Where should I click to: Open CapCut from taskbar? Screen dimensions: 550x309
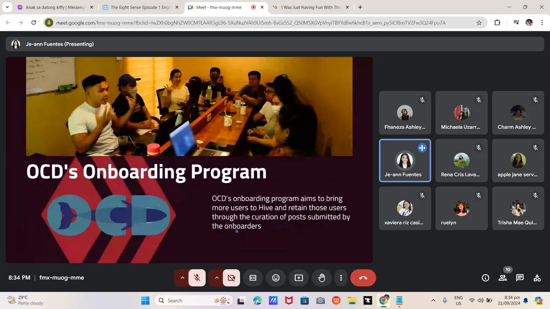tap(368, 300)
